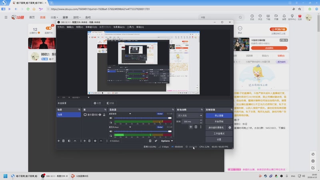Increase transition 时长 stepper up arrow
The image size is (320, 180).
(201, 120)
